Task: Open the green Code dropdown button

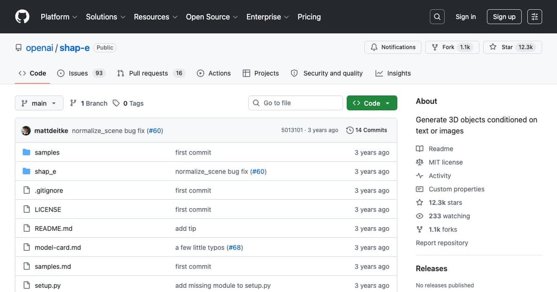Action: (371, 103)
